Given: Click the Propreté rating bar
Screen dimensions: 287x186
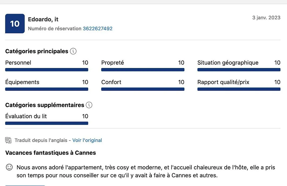Looking at the screenshot, I should (x=143, y=70).
